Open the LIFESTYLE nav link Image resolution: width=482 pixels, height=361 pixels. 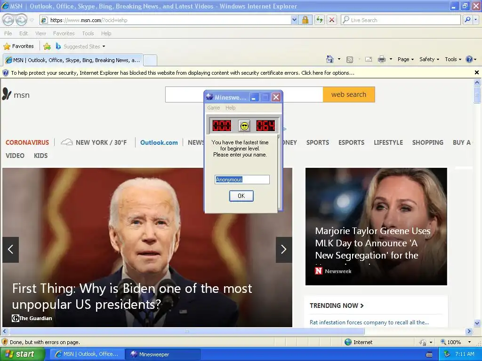pos(388,142)
